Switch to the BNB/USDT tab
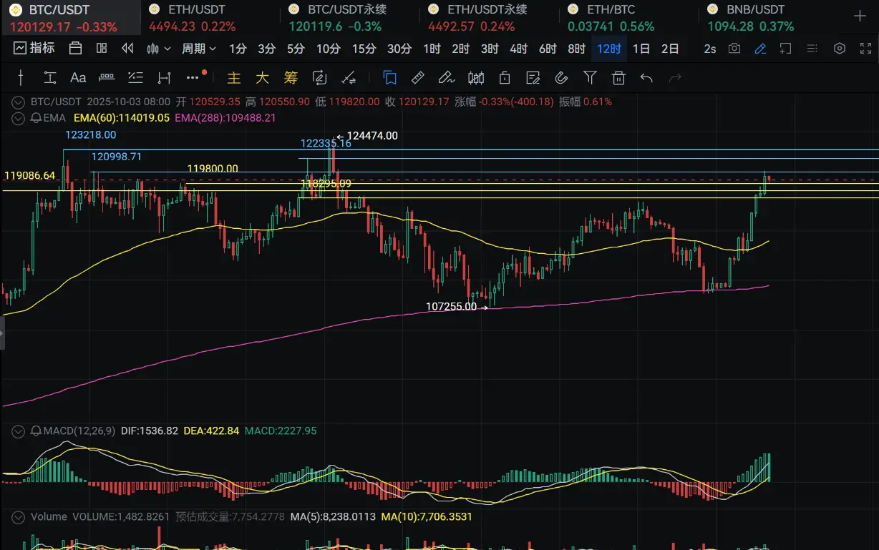Screen dimensions: 879x550 [x=768, y=18]
